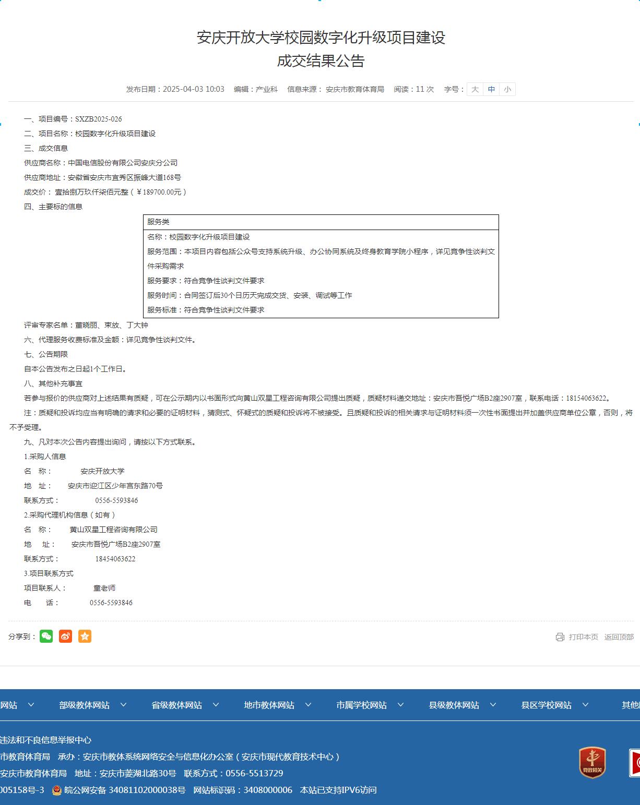Select large font size 大

tap(475, 89)
